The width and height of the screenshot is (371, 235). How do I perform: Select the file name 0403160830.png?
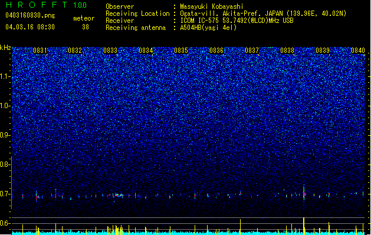(30, 15)
